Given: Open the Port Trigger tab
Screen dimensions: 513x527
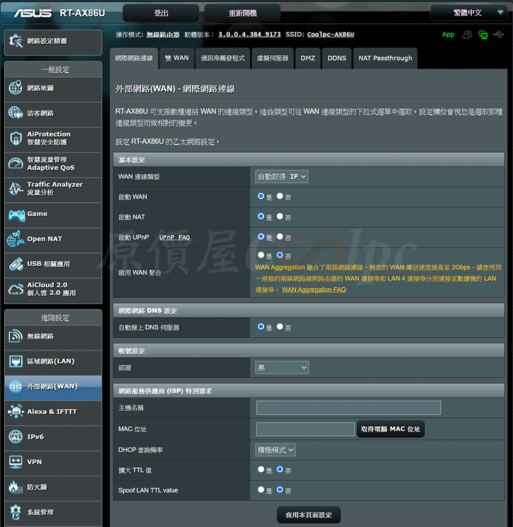Looking at the screenshot, I should 223,58.
